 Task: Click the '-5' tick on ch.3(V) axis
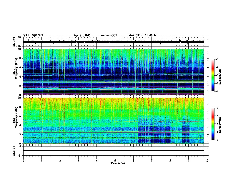(20, 156)
